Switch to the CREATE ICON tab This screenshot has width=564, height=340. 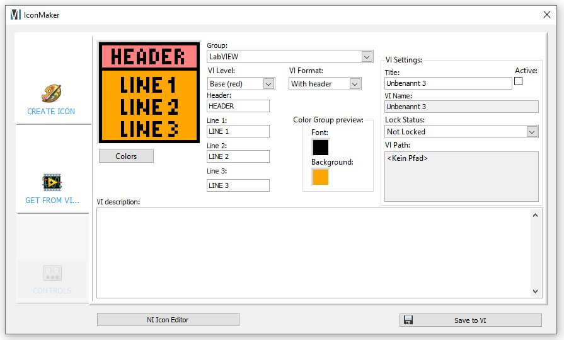coord(51,111)
